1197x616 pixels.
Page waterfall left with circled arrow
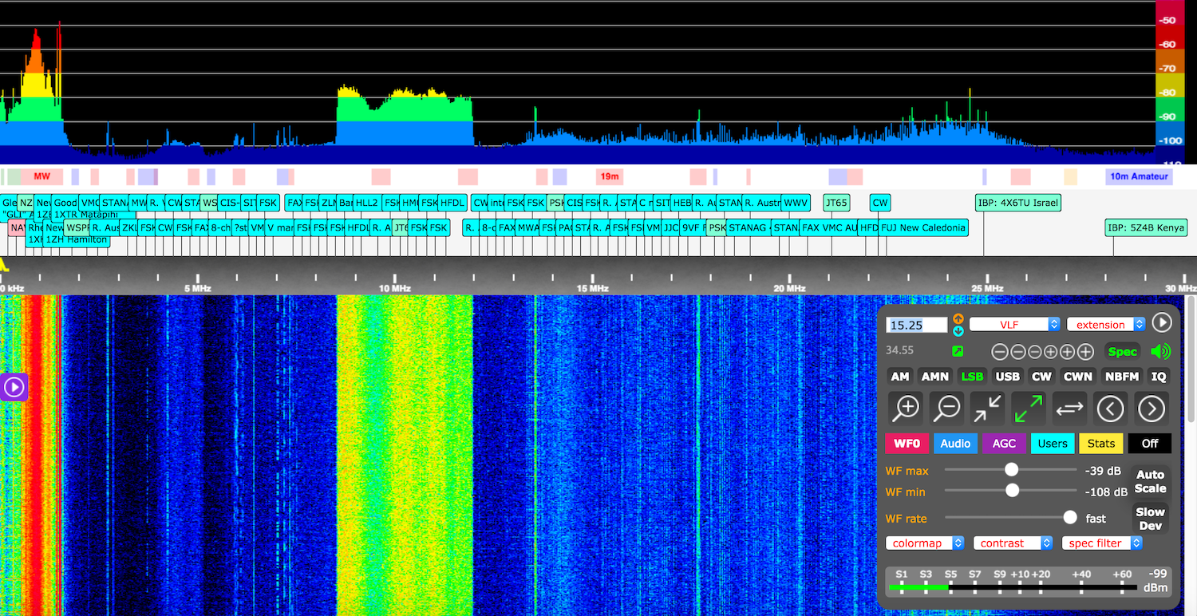1110,408
